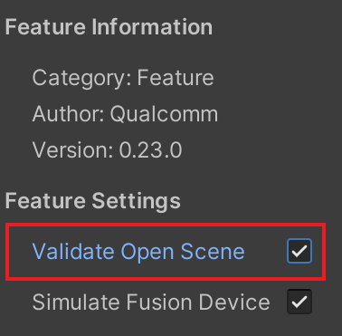Disable the Simulate Fusion Device checkbox
The width and height of the screenshot is (342, 336).
[299, 302]
